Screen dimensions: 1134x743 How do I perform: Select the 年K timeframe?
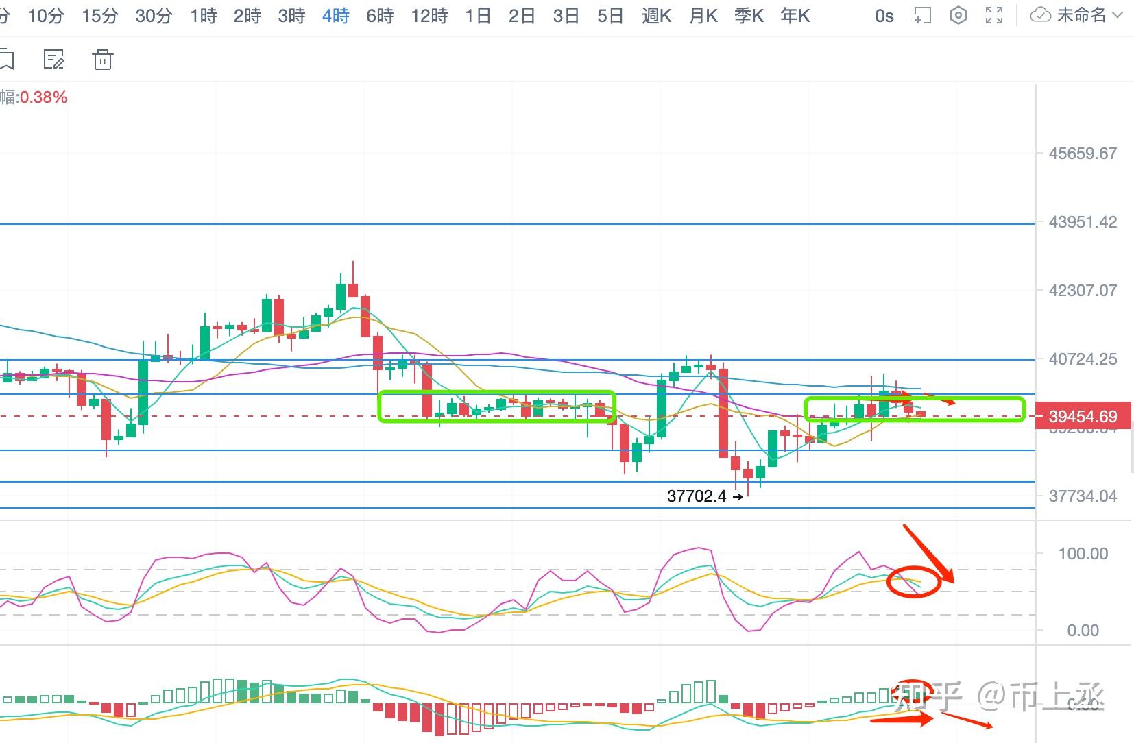point(795,16)
